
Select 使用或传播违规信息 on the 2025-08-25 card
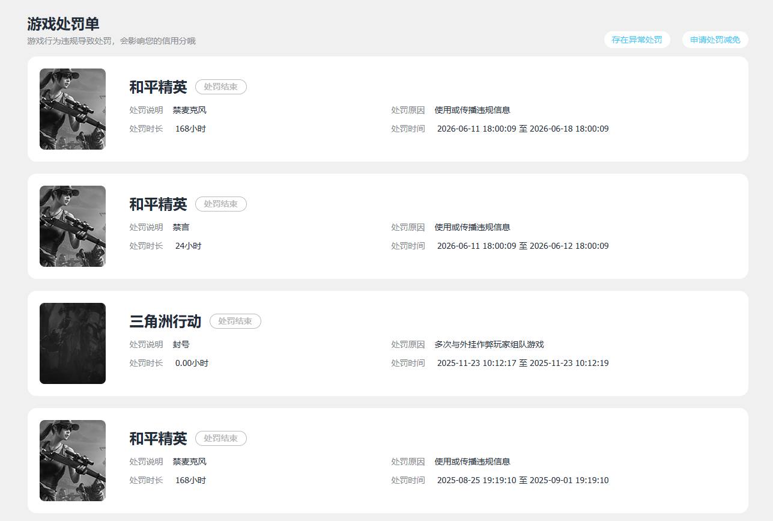pyautogui.click(x=472, y=462)
